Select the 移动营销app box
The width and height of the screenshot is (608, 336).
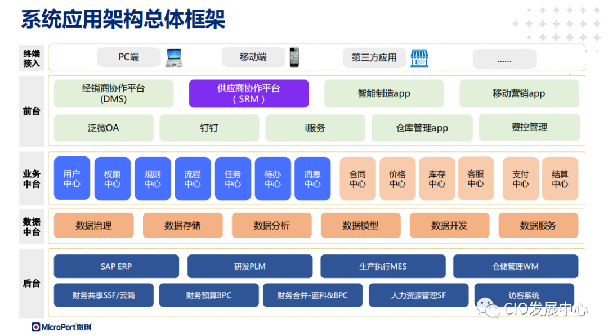coord(518,93)
